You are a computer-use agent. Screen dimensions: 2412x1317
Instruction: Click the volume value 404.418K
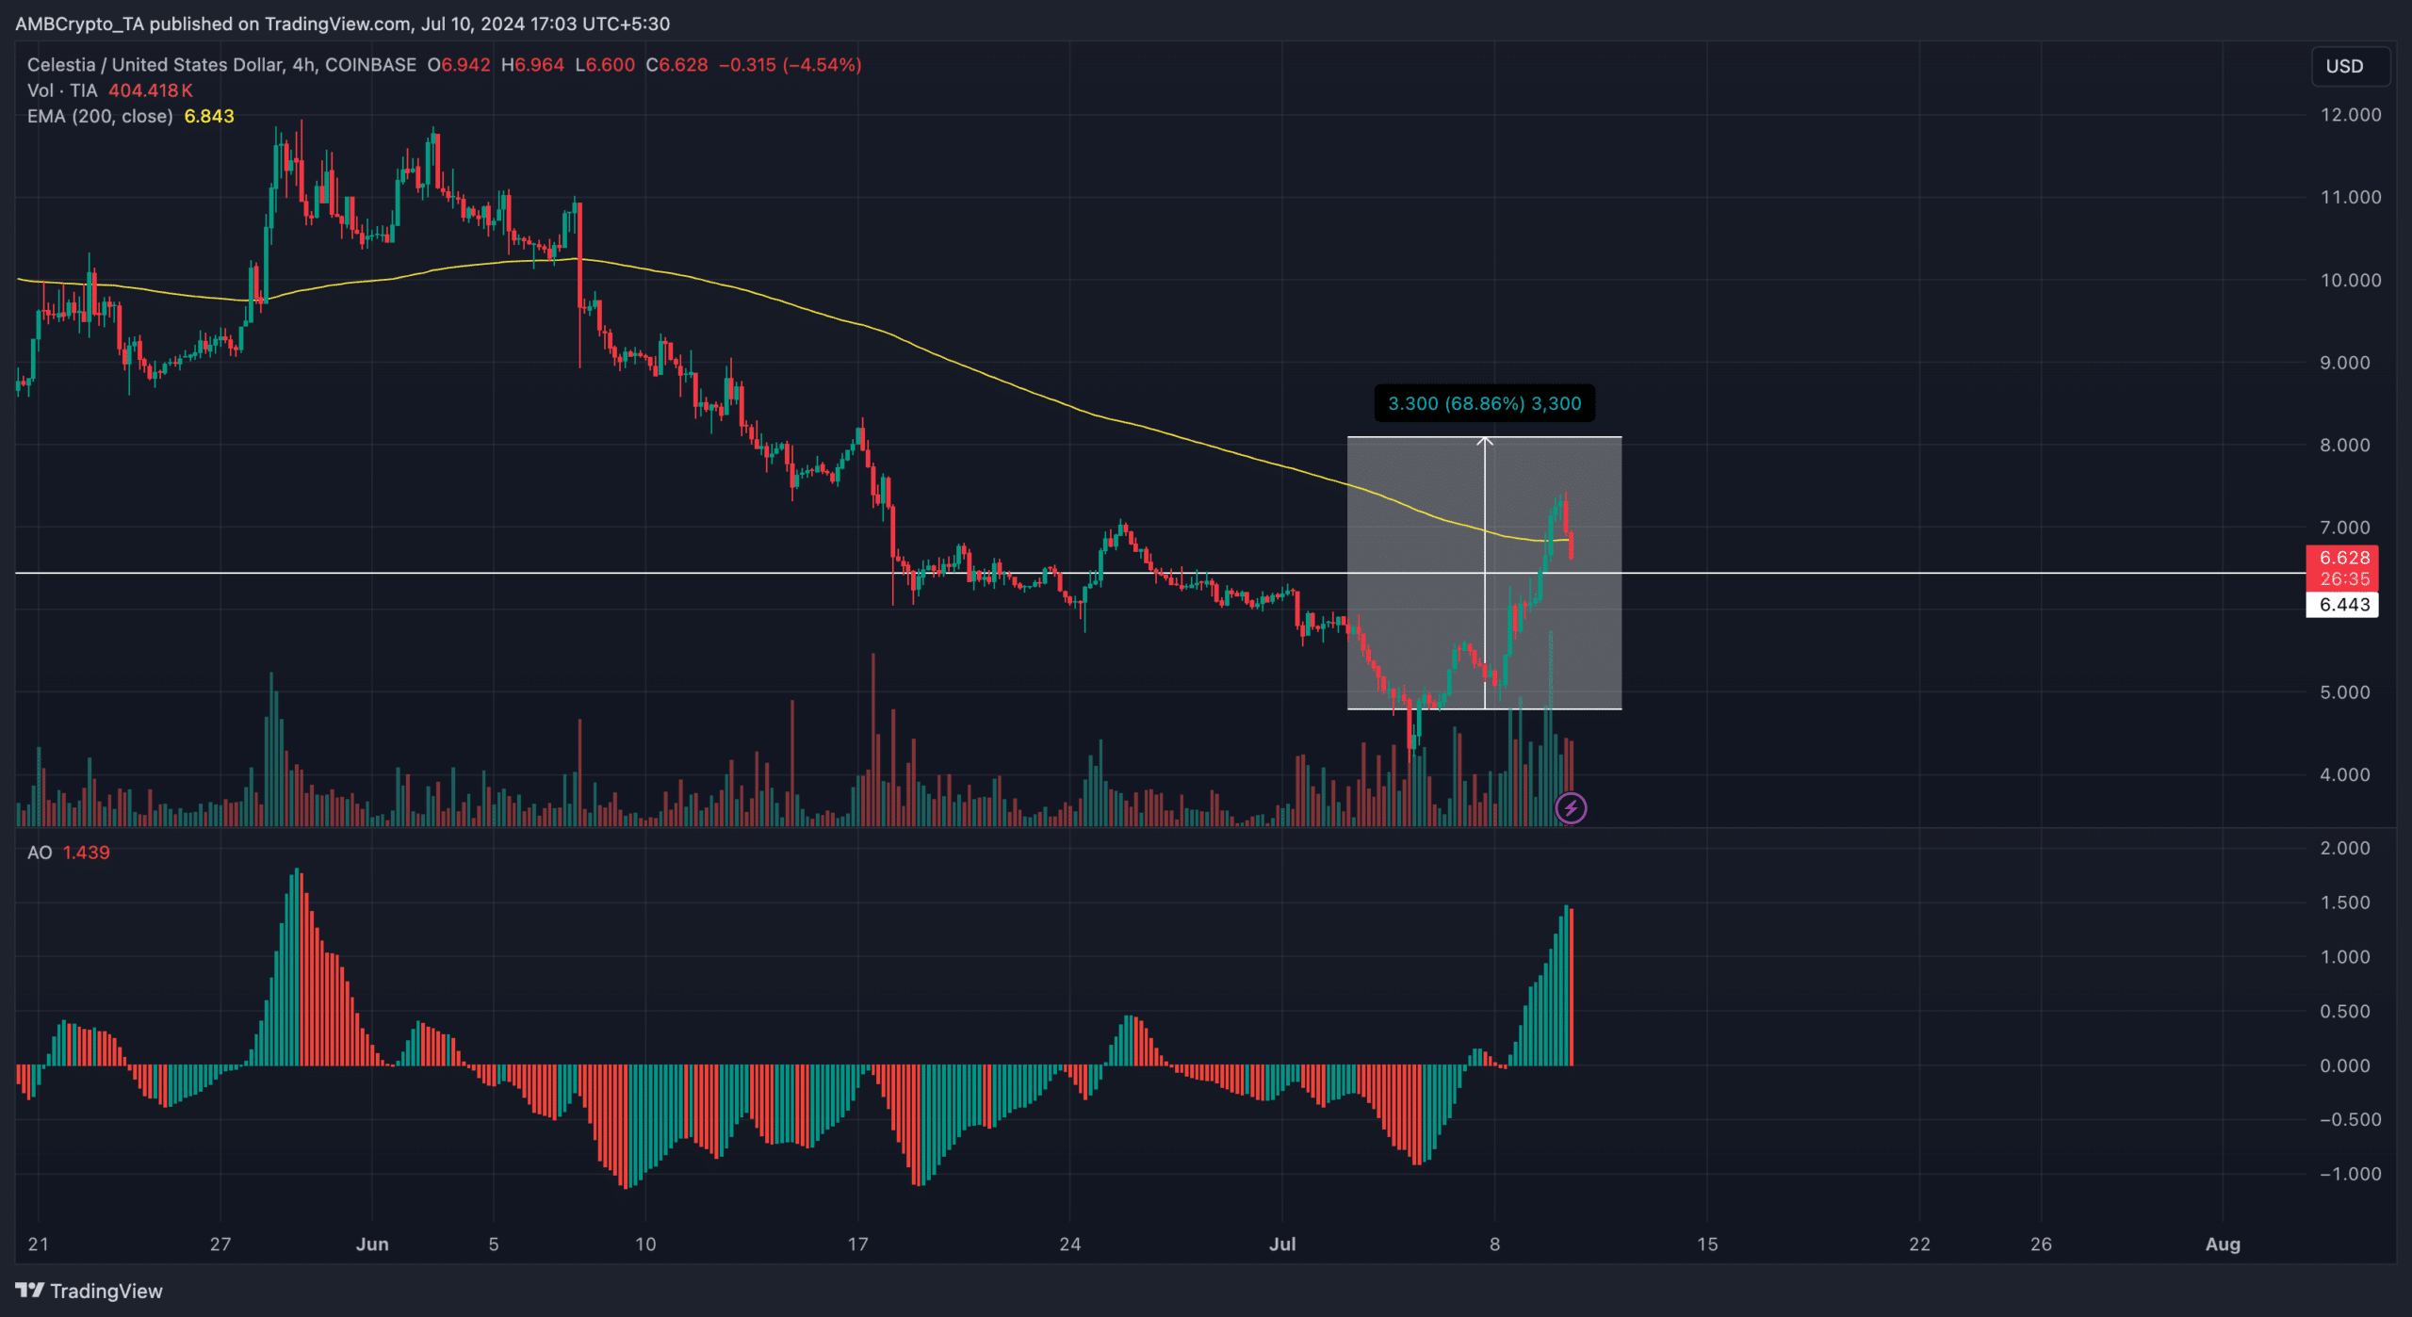[x=151, y=90]
